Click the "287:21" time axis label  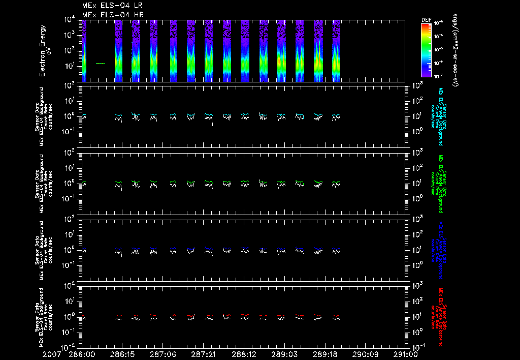point(203,355)
